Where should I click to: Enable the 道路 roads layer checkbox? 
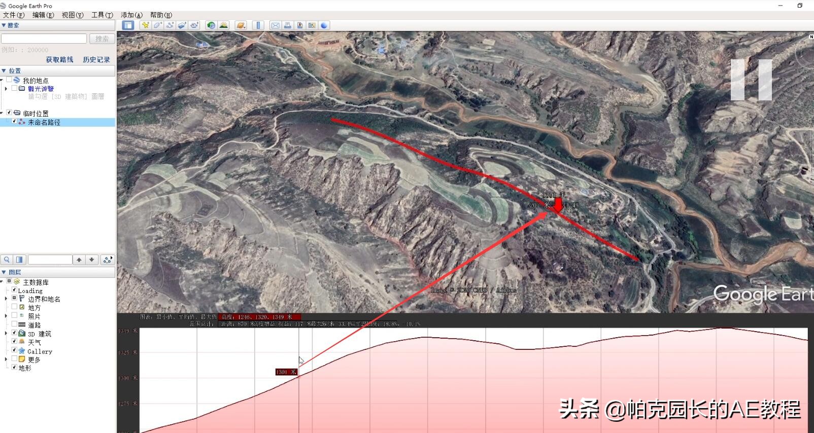(14, 324)
